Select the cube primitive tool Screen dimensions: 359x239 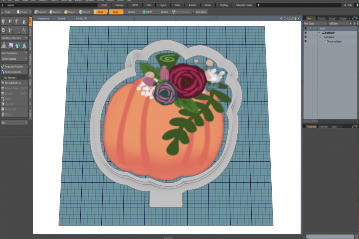[x=4, y=22]
